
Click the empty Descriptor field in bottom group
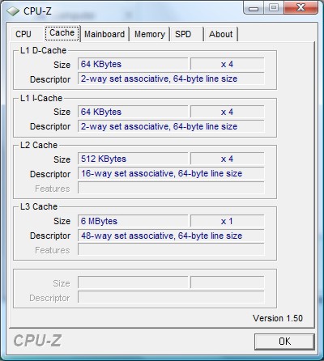tap(171, 297)
